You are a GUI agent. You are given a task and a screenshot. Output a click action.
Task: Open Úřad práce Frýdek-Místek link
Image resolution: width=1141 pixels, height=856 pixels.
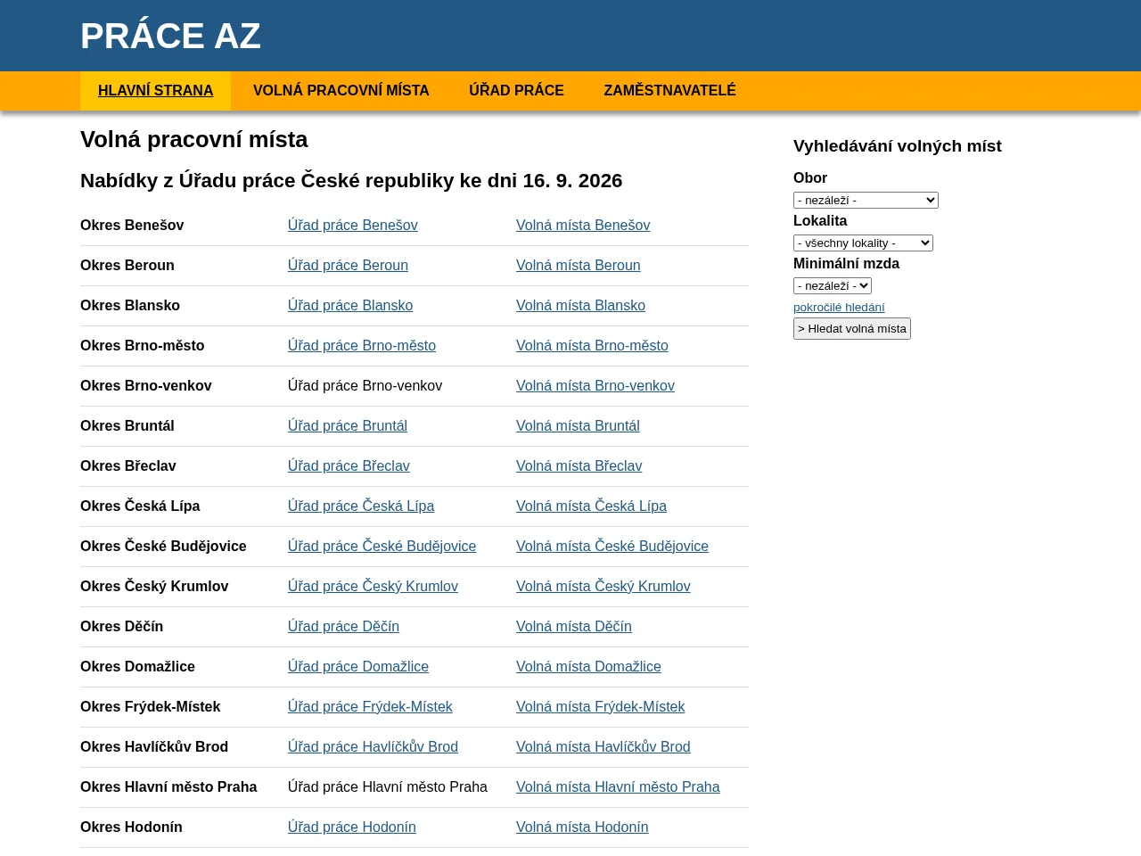370,707
